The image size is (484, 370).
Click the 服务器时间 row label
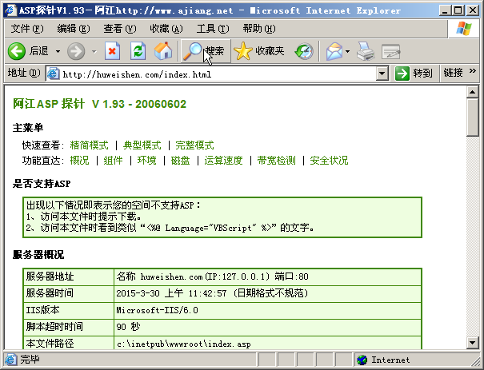tap(50, 293)
